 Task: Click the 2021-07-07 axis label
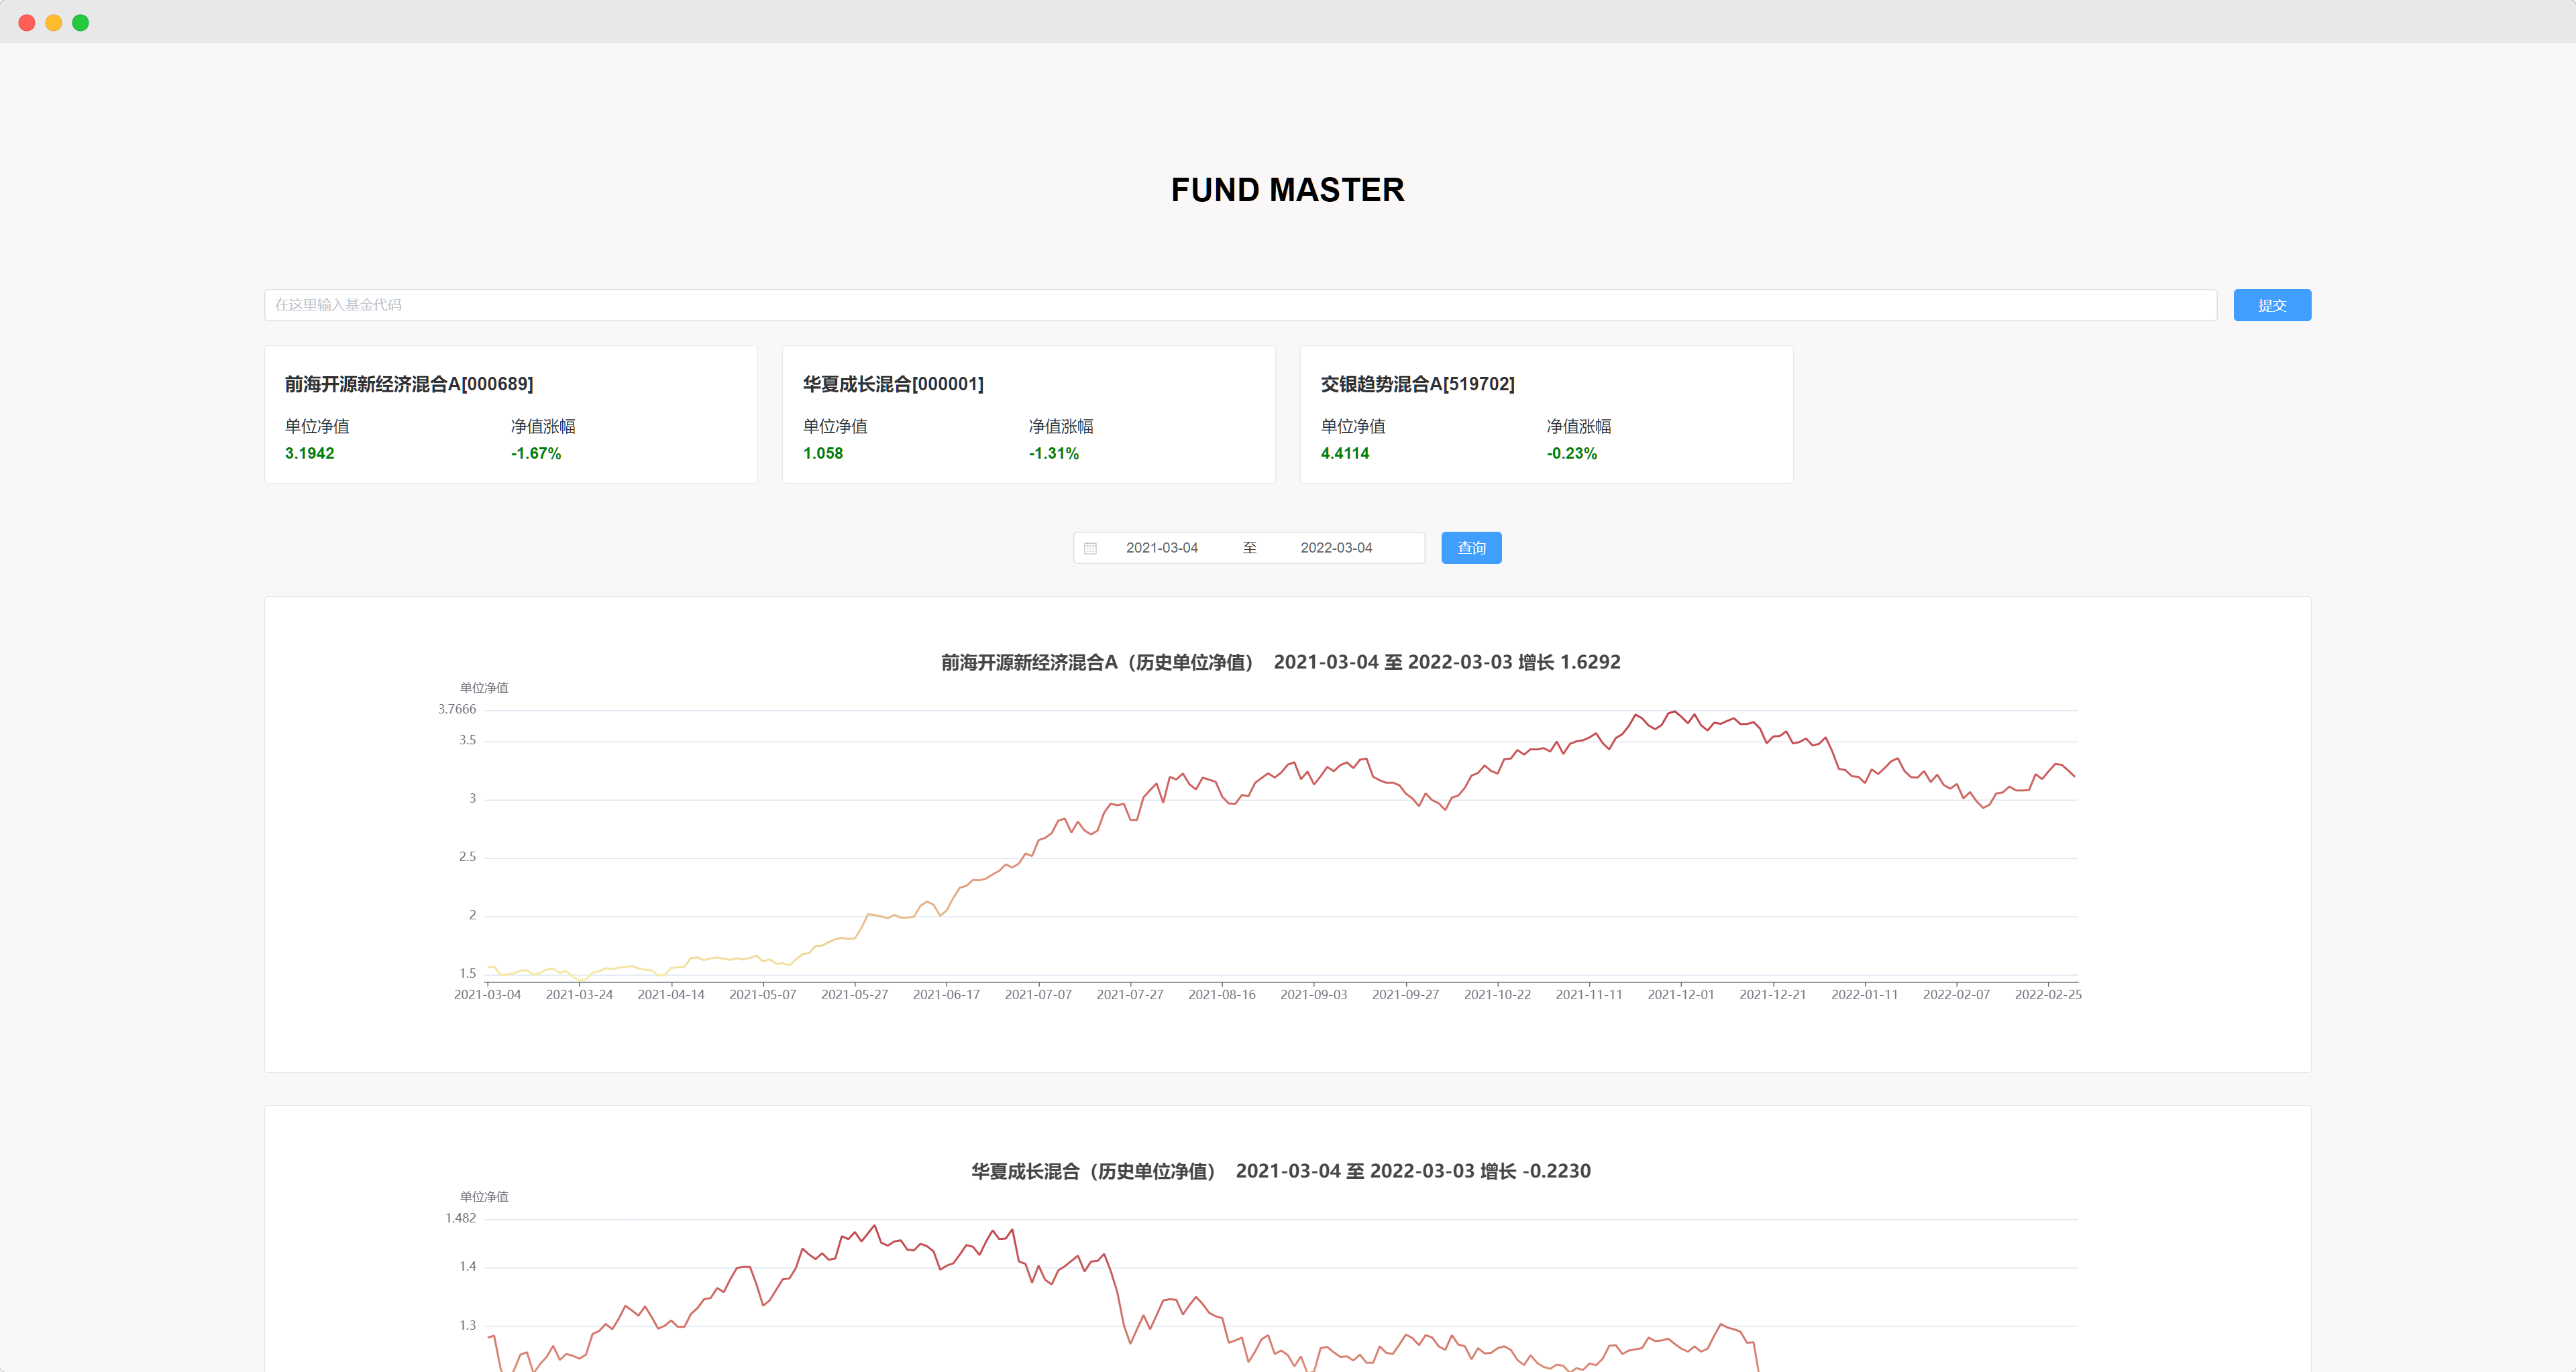[1038, 994]
